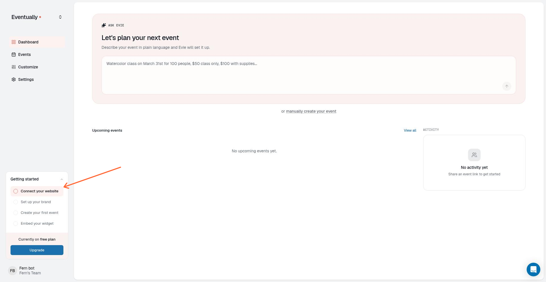Click the No activity yet text

tap(474, 167)
